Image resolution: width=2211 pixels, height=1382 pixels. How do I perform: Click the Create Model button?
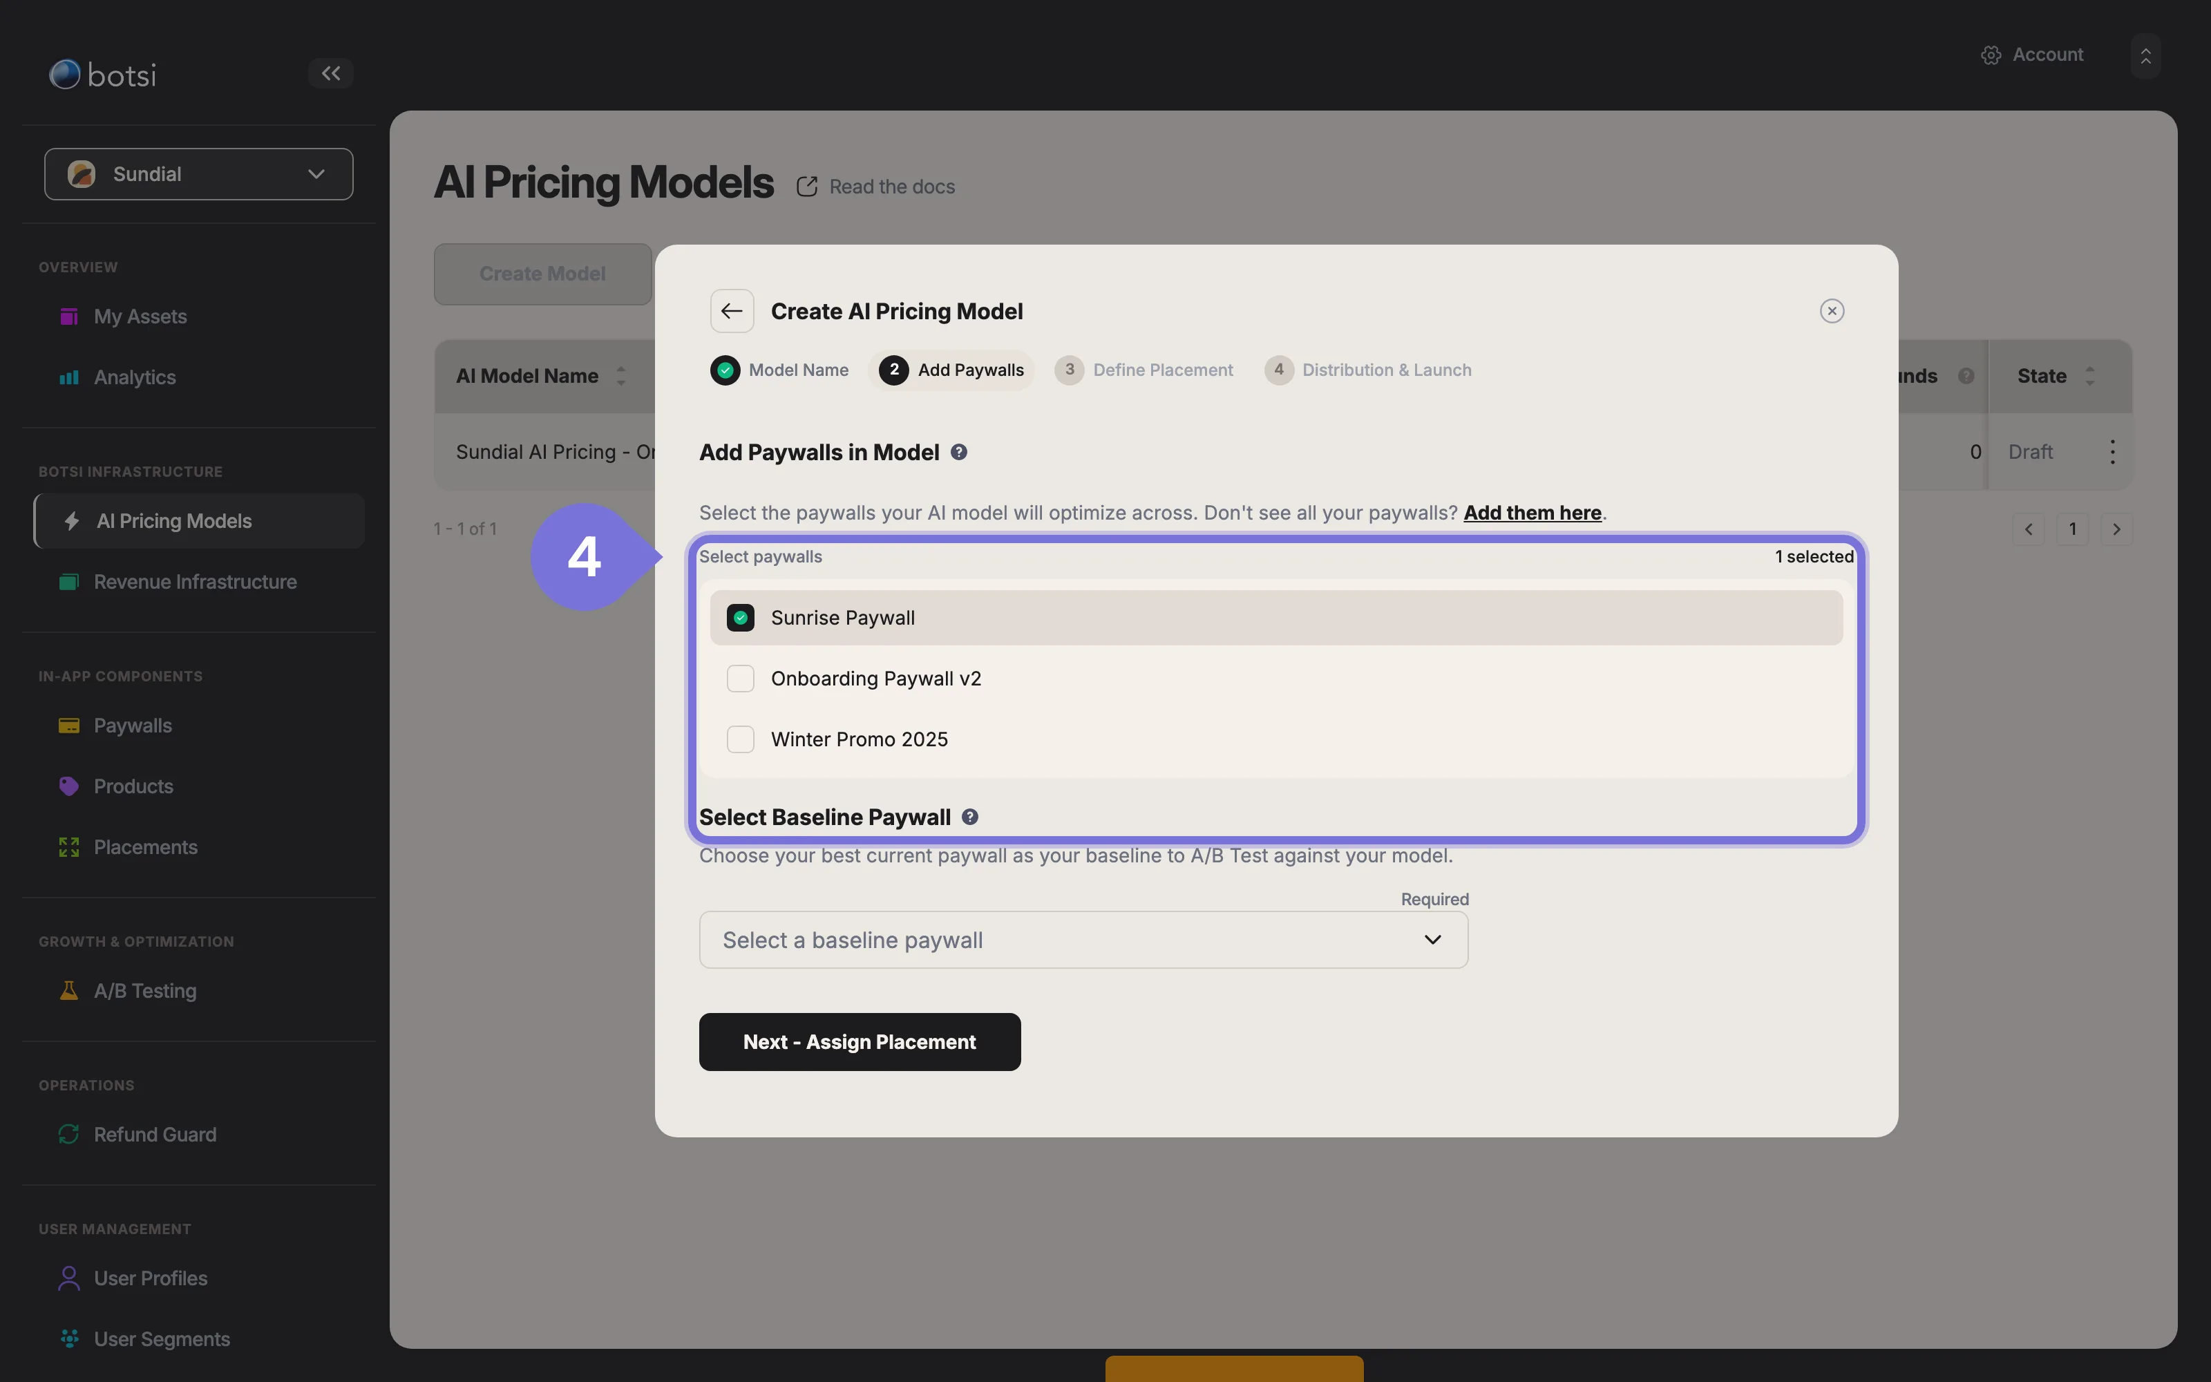tap(542, 274)
